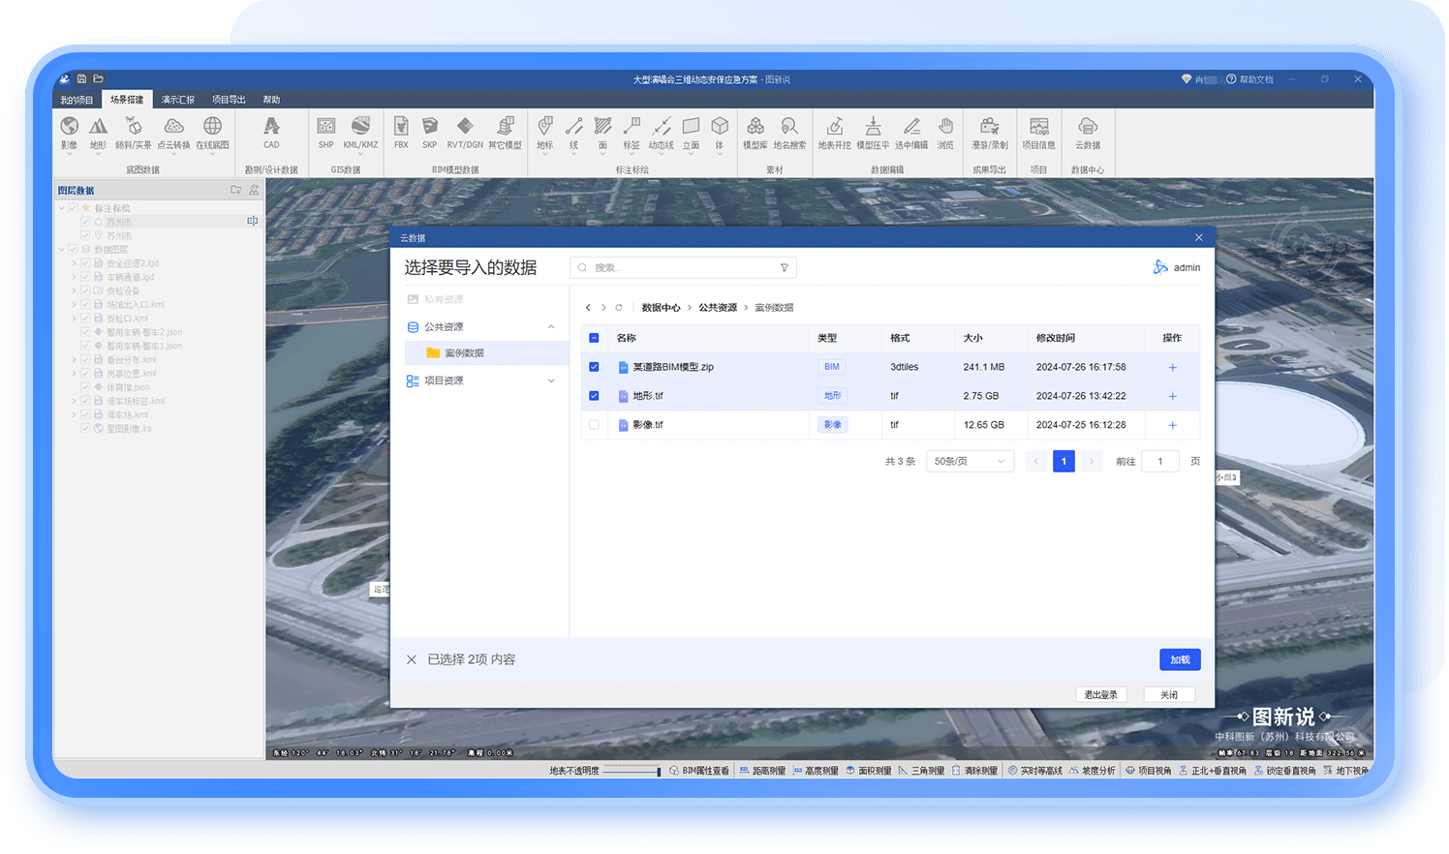Click the 退出登录 logout button
Screen dimensions: 1449x854
click(1100, 694)
